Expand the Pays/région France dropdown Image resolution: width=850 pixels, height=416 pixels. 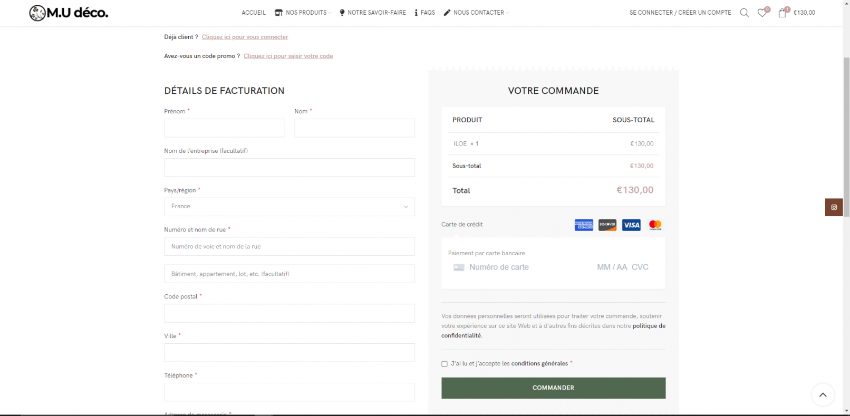coord(289,207)
